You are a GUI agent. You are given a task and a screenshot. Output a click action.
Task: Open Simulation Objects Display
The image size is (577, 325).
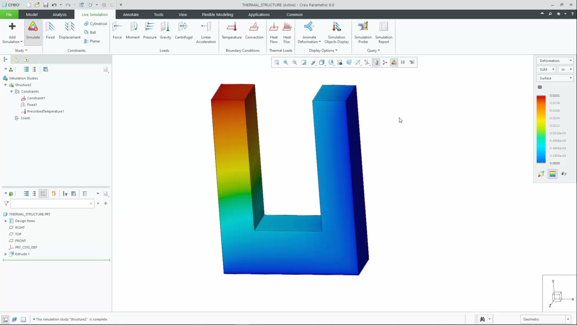pyautogui.click(x=337, y=33)
